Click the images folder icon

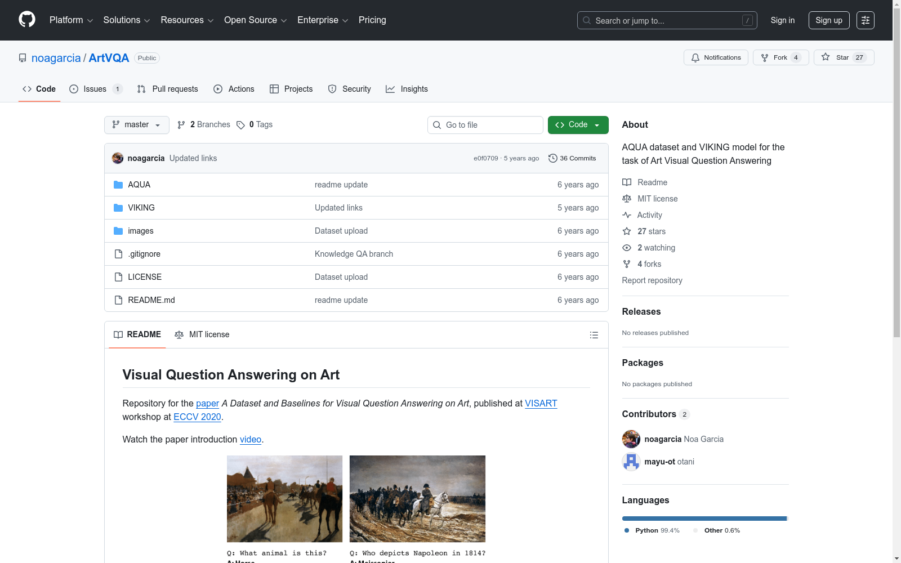118,231
